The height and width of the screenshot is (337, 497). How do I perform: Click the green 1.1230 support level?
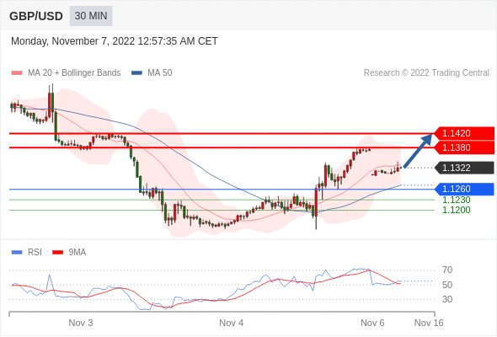(x=456, y=200)
